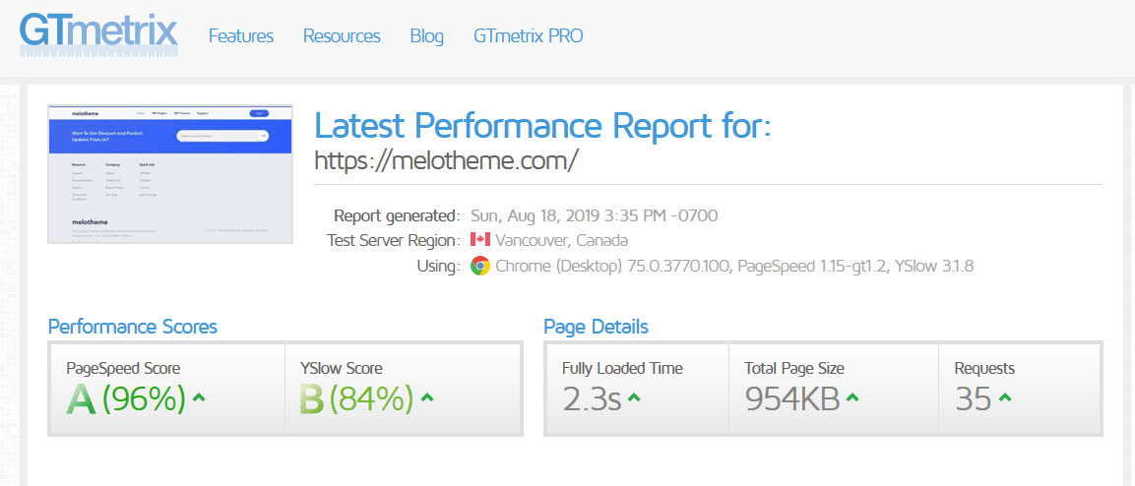
Task: Open the GTmetrix PRO page
Action: pyautogui.click(x=528, y=36)
